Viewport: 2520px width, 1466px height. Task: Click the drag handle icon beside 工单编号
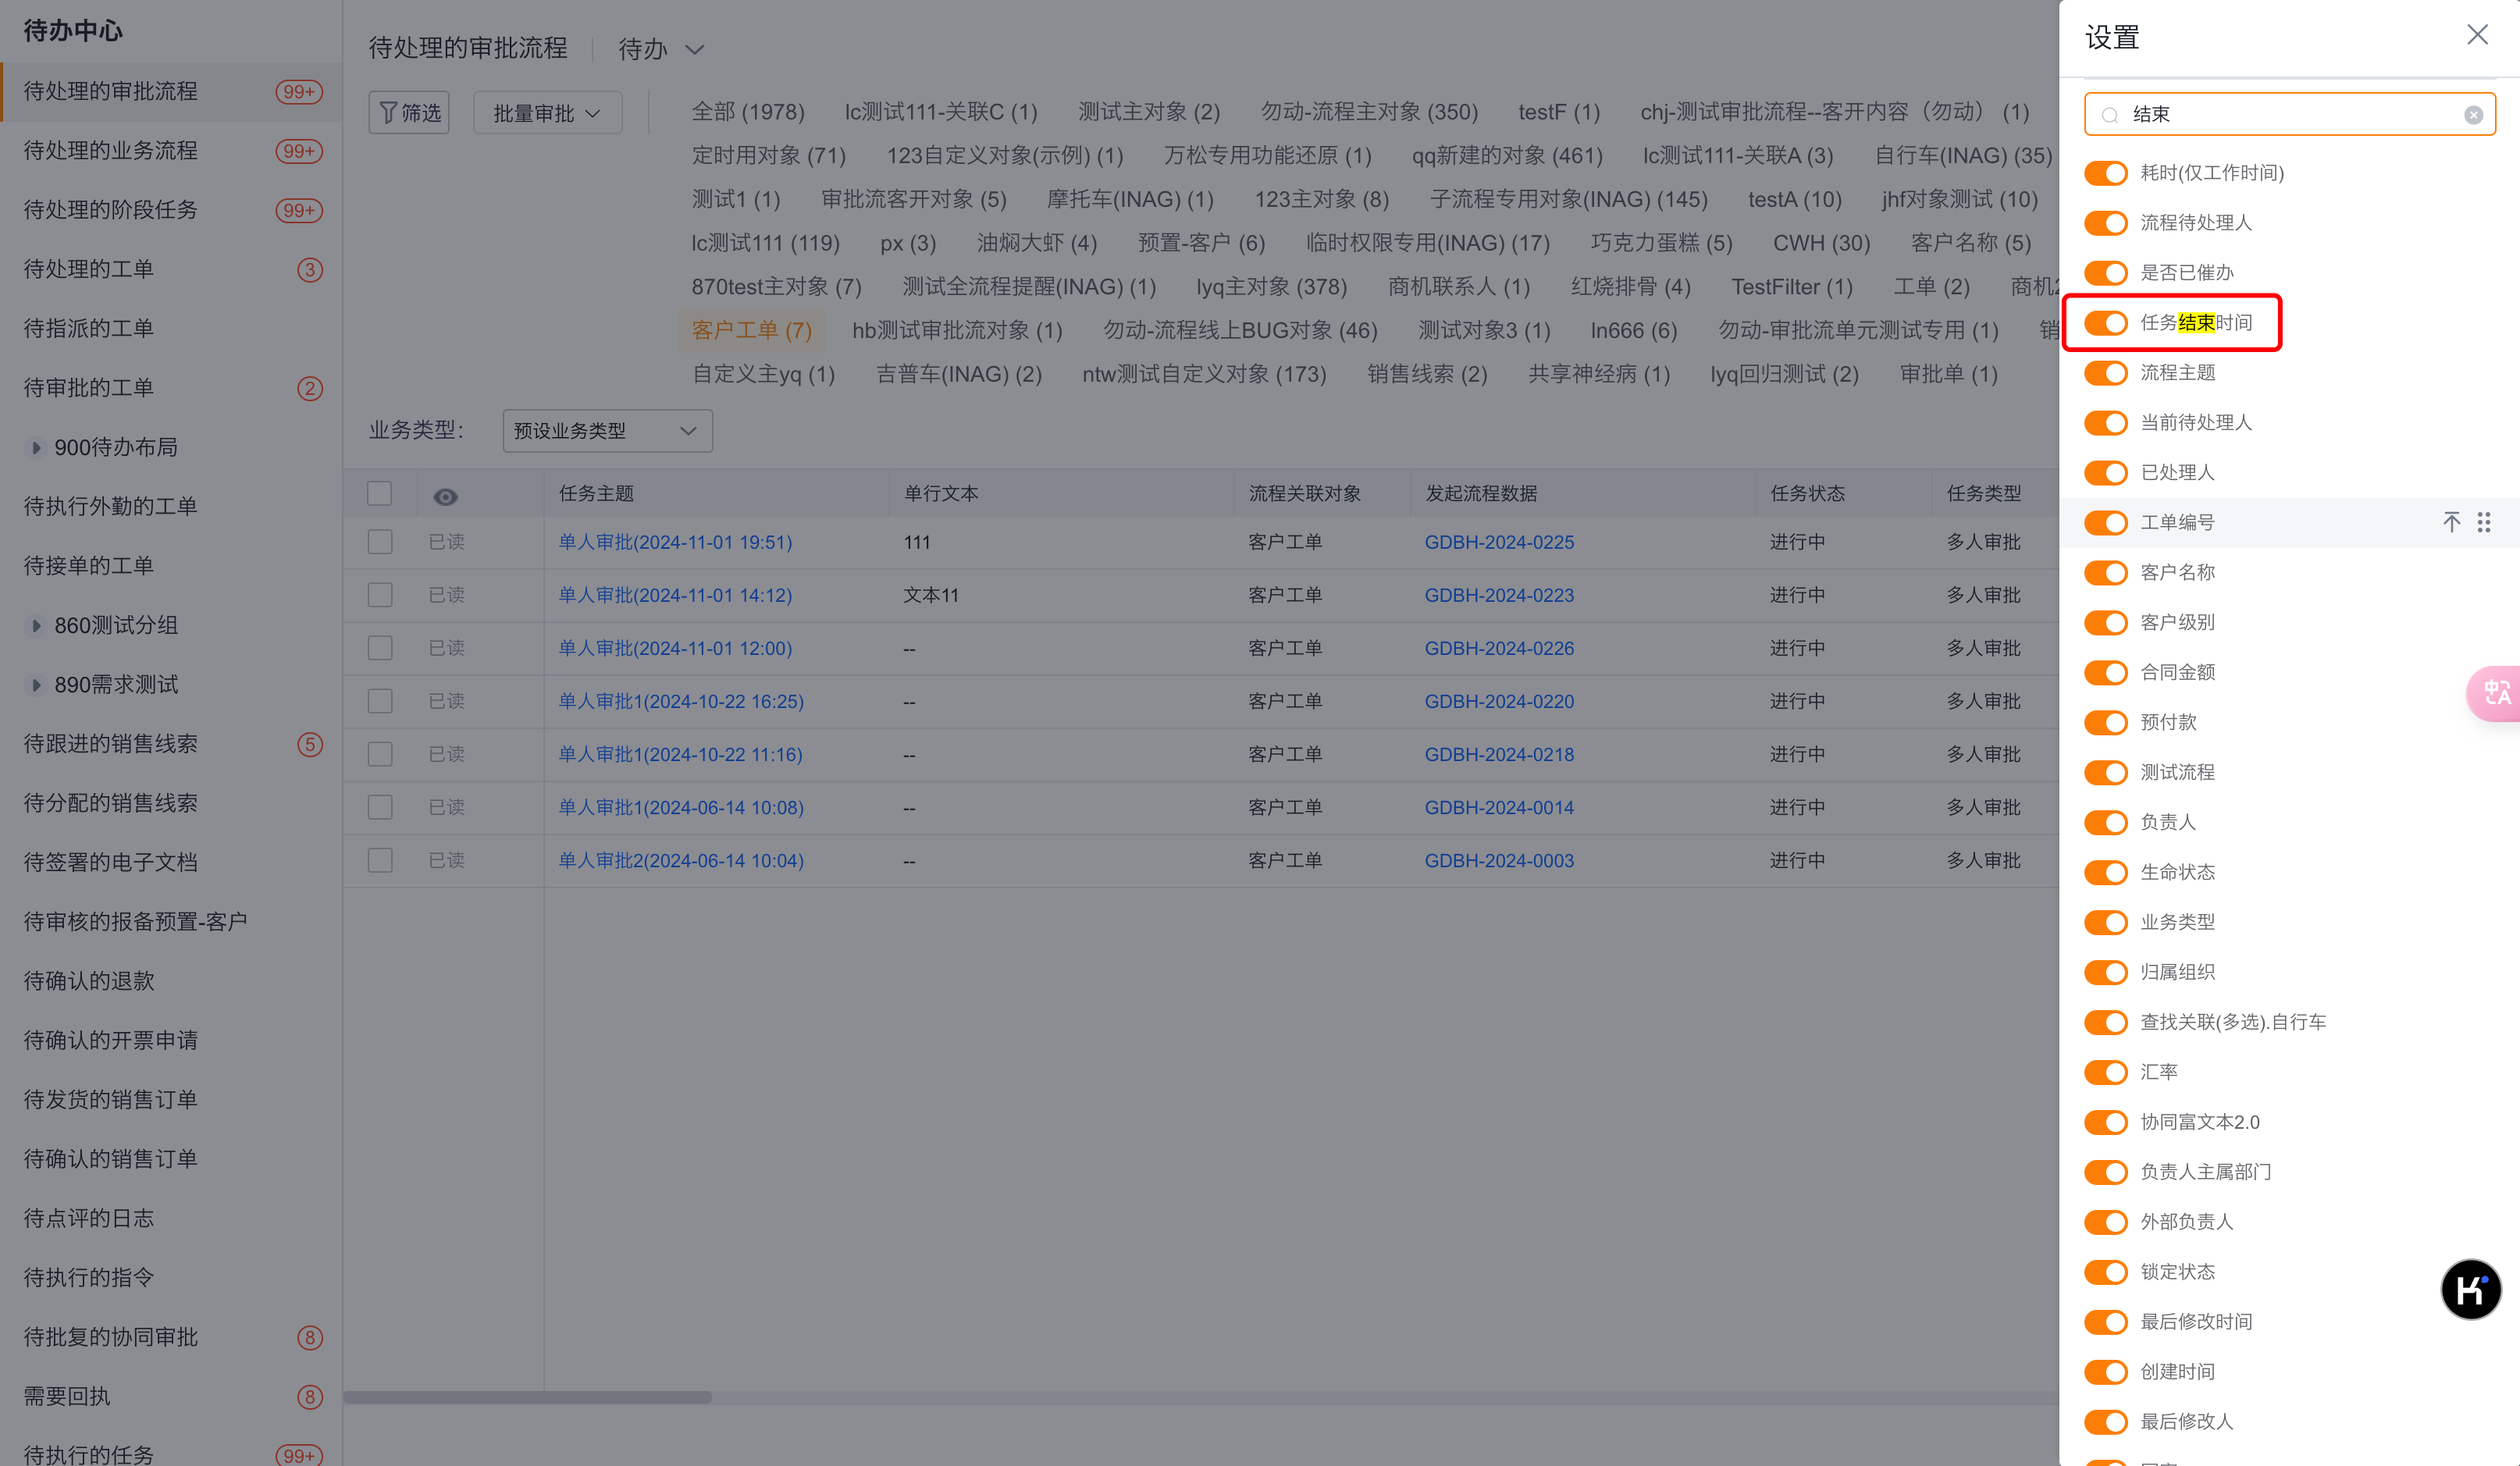(2484, 522)
